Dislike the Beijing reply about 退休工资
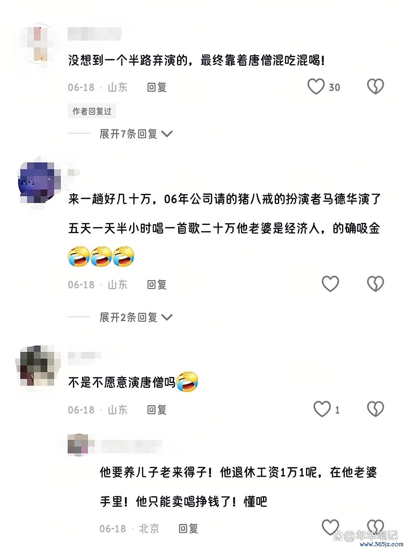Viewport: 406px width, 550px height. 375,527
